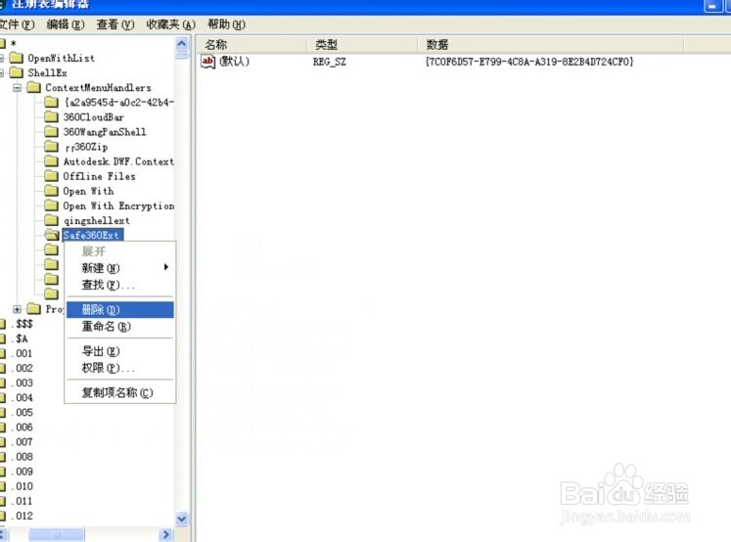
Task: Click the tree pane scroll up arrow
Action: point(181,44)
